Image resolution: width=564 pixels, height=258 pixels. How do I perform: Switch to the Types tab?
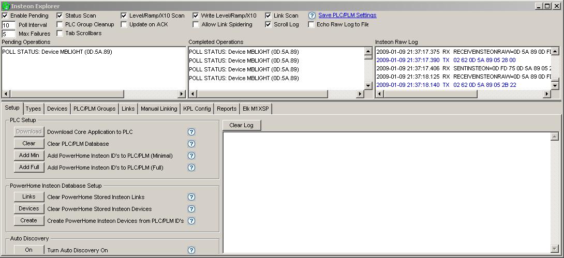tap(33, 109)
